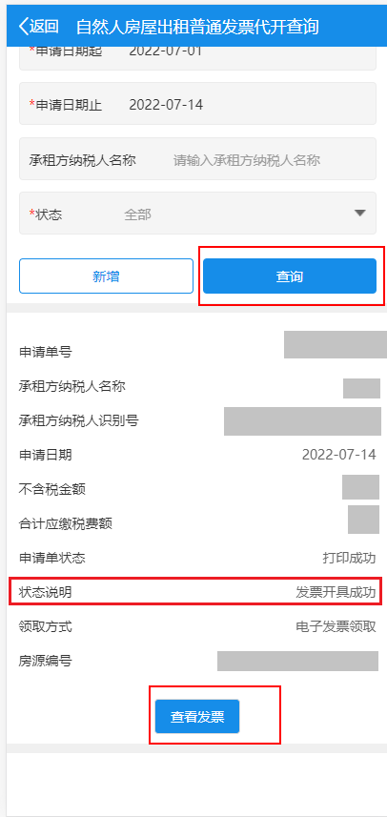The width and height of the screenshot is (387, 817).
Task: Click the 领取方式 电子发票领取 row
Action: pyautogui.click(x=197, y=627)
